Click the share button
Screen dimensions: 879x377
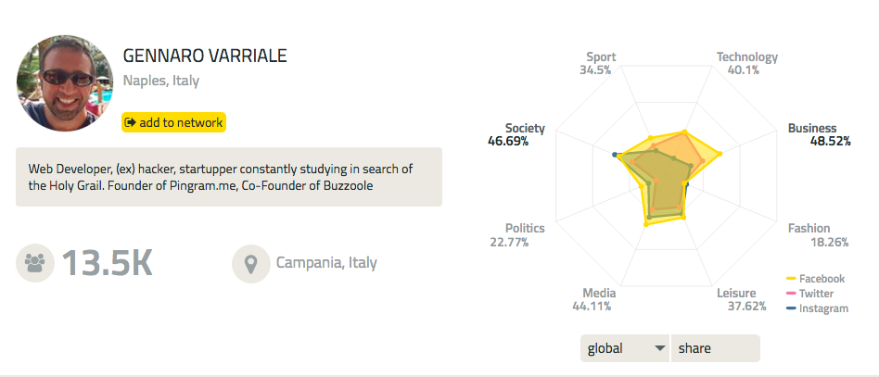715,348
